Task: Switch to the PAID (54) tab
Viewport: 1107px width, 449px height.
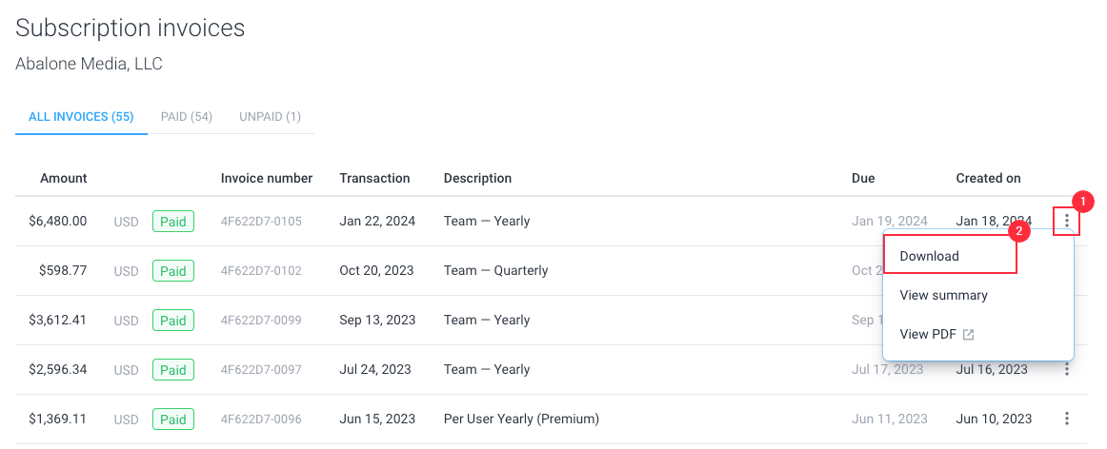Action: (x=187, y=116)
